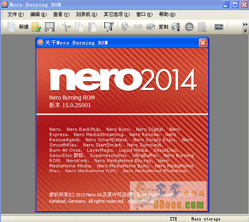This screenshot has height=222, width=249.
Task: Click the greyed document icon after eject
Action: pyautogui.click(x=202, y=27)
